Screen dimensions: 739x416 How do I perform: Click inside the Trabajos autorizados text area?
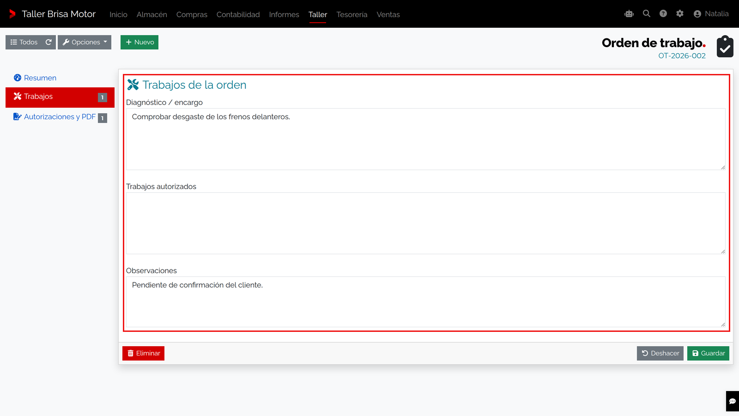coord(426,223)
